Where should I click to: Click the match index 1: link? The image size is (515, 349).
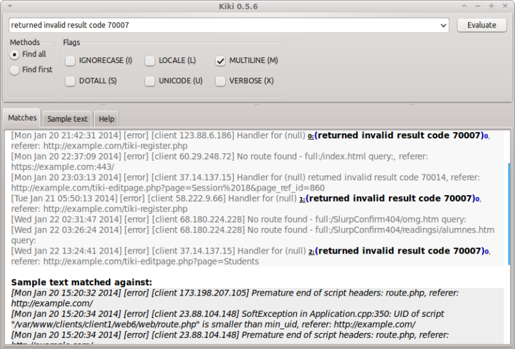point(303,200)
